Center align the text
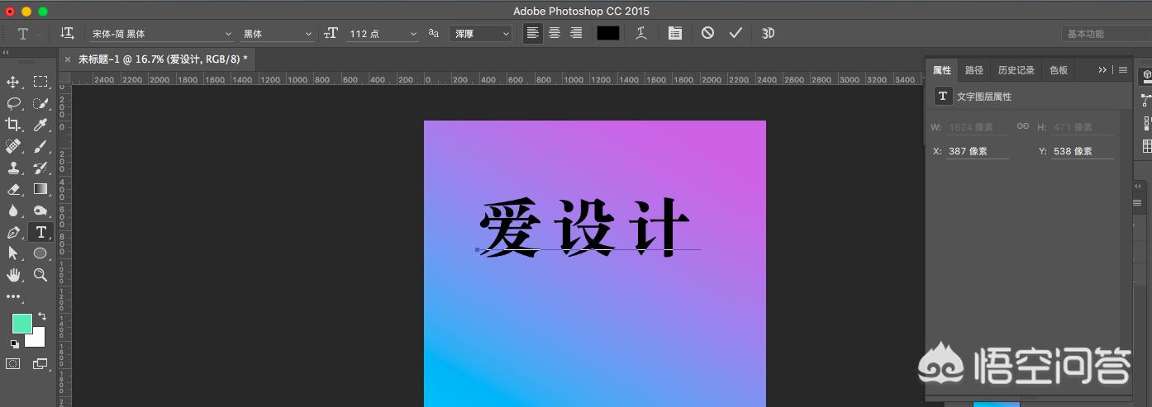1152x407 pixels. tap(555, 33)
